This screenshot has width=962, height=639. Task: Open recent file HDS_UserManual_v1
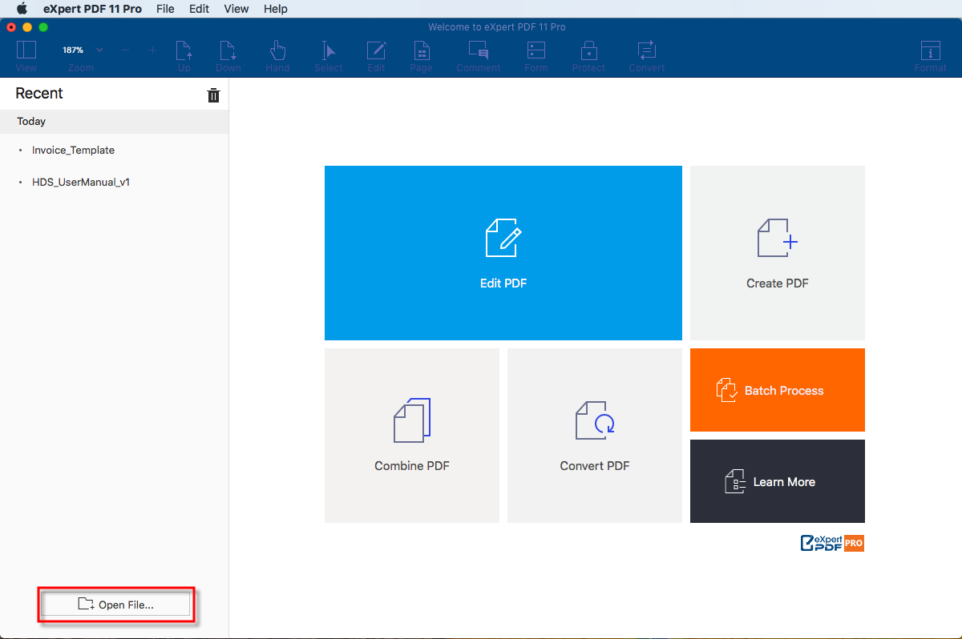(81, 182)
